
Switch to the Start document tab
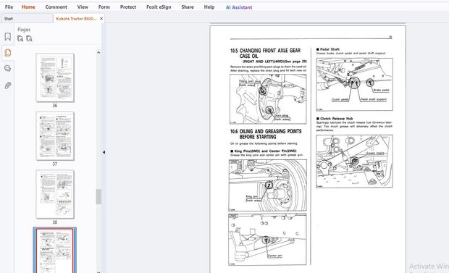(27, 19)
